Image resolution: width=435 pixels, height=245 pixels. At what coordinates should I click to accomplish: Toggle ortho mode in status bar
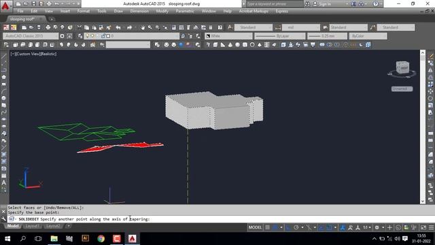pyautogui.click(x=288, y=227)
